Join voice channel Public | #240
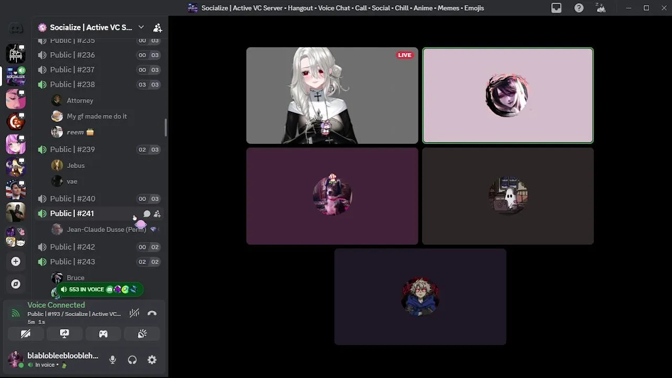 pos(99,199)
